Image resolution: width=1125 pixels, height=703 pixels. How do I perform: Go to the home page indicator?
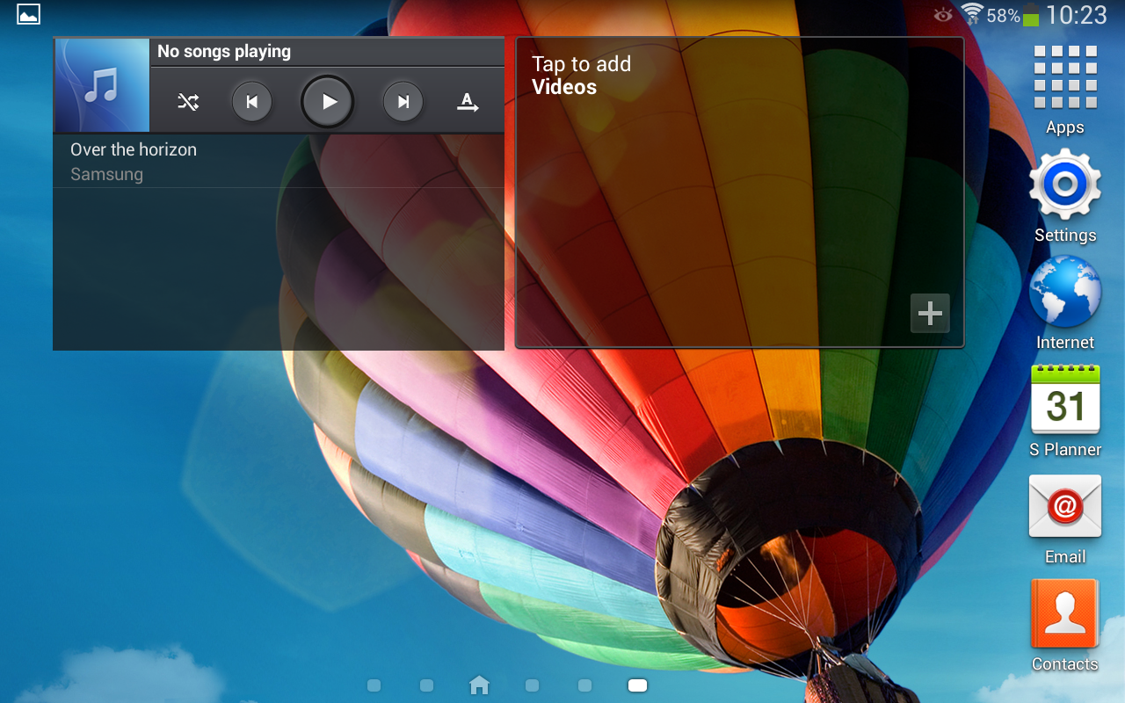tap(479, 685)
